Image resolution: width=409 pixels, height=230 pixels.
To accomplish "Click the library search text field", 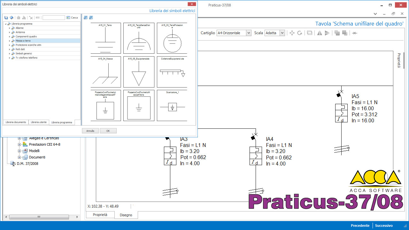I will (54, 18).
